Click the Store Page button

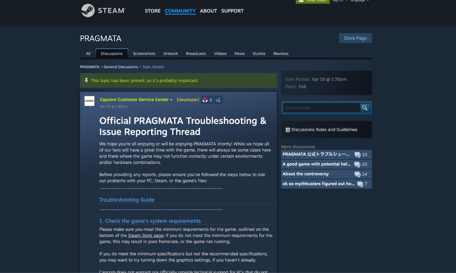(x=355, y=38)
